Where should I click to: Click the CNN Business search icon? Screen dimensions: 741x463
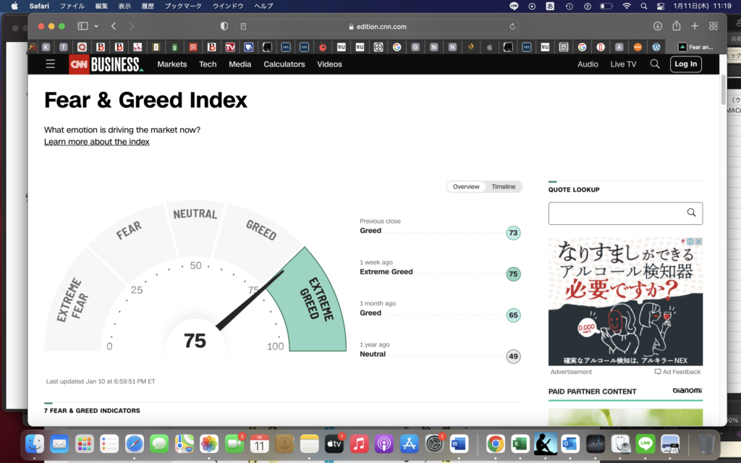(654, 64)
